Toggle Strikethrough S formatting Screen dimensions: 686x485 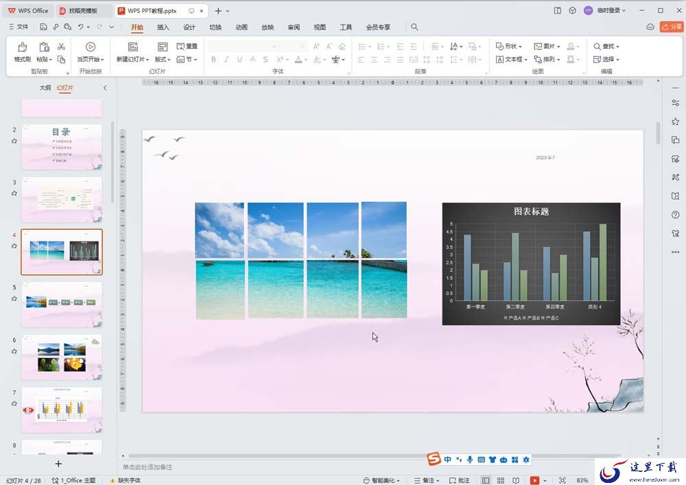click(265, 60)
